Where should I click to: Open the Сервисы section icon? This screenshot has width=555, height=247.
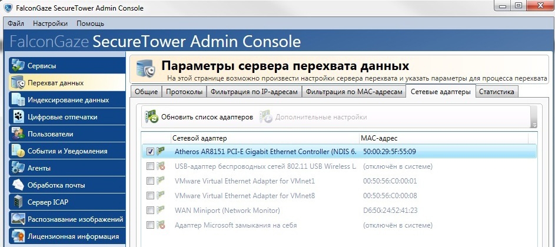[18, 66]
